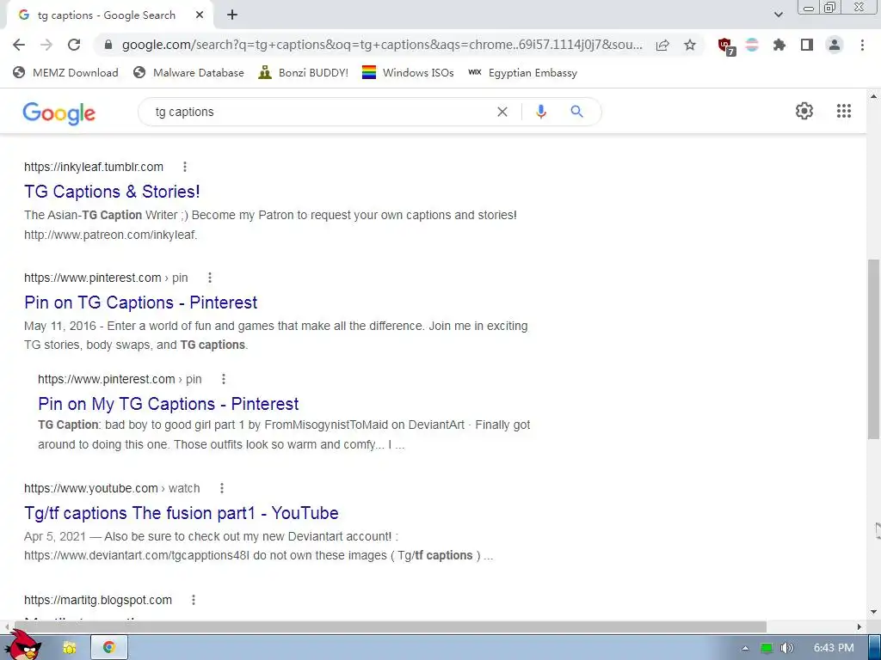Open the Windows ISOs bookmark
The image size is (881, 660).
408,72
